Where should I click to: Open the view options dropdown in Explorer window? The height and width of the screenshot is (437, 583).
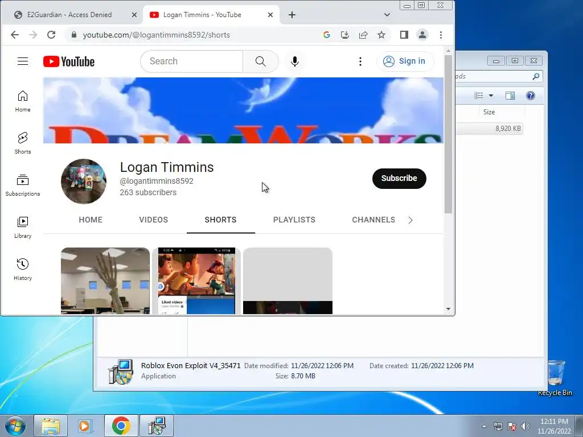tap(491, 96)
